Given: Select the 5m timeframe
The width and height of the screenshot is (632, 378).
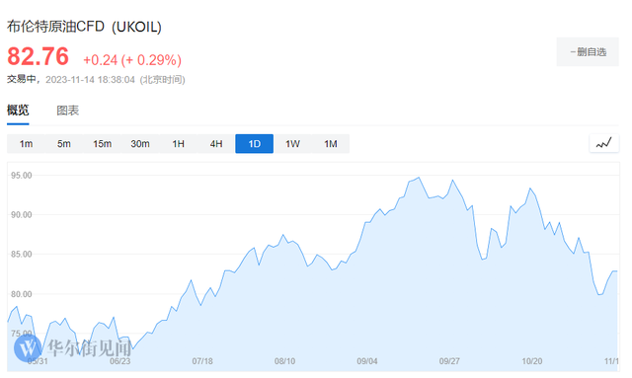Looking at the screenshot, I should pos(63,144).
